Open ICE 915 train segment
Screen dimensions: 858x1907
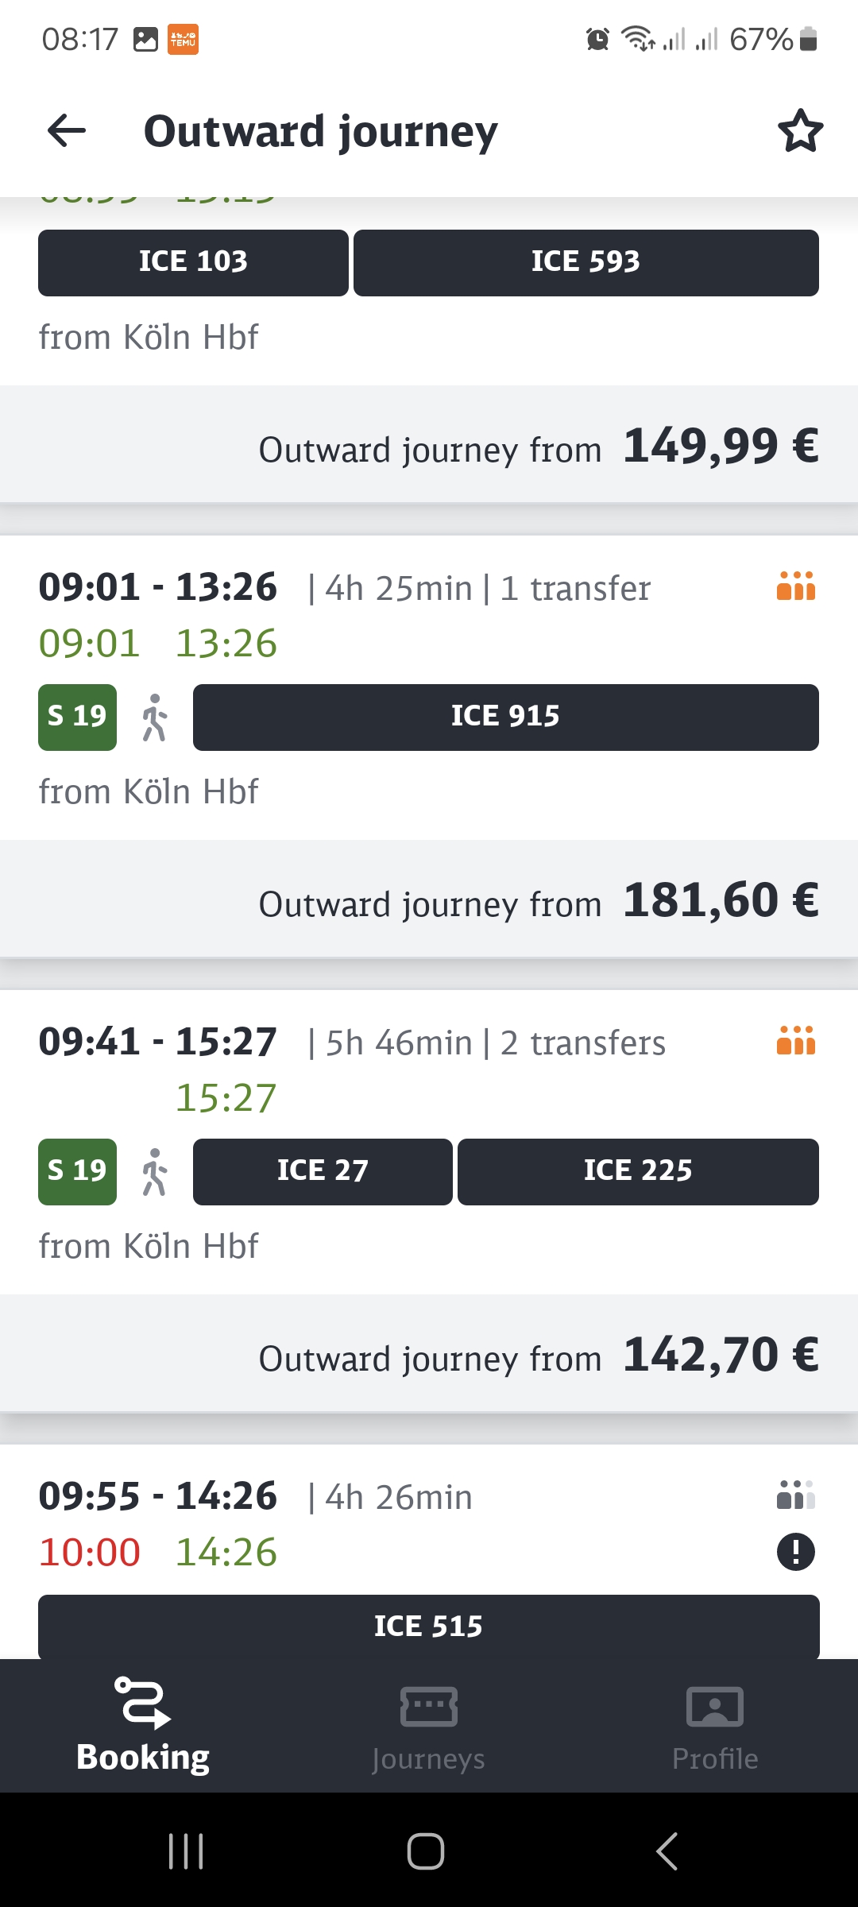tap(506, 718)
